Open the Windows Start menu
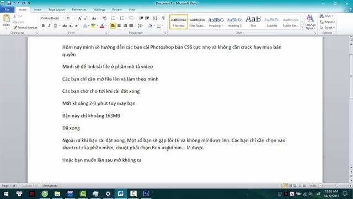This screenshot has width=353, height=199. click(6, 193)
